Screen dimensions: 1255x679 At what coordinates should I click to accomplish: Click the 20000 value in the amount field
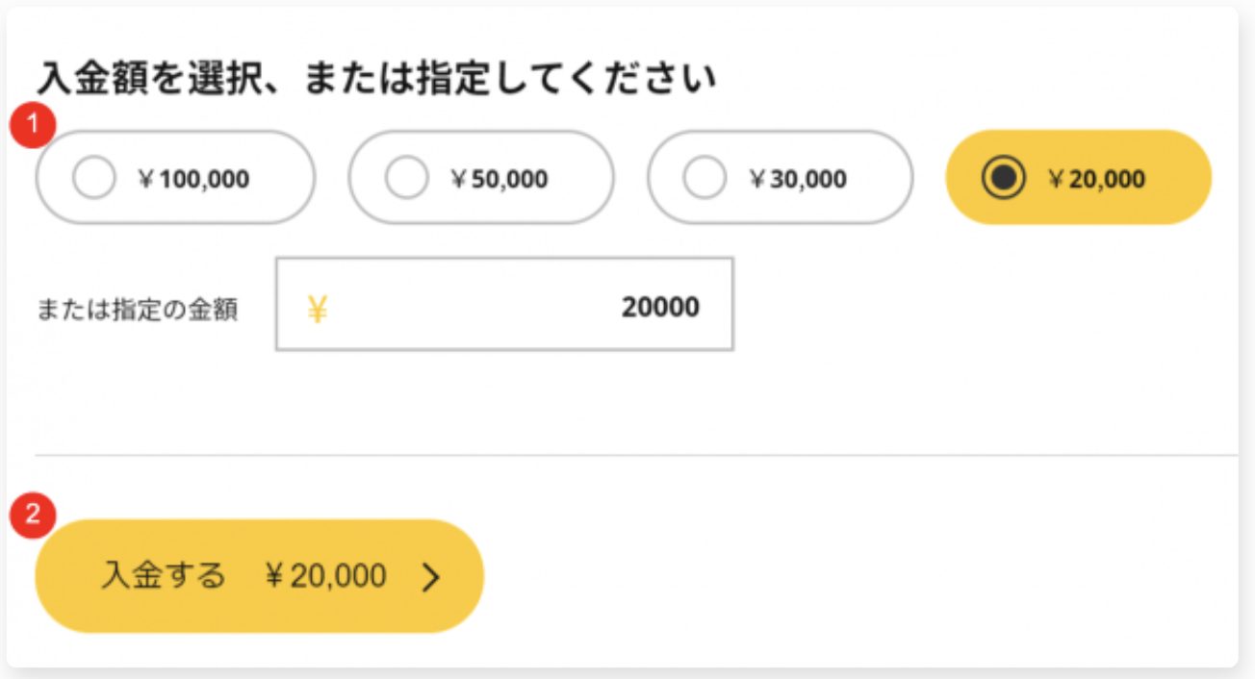point(660,307)
